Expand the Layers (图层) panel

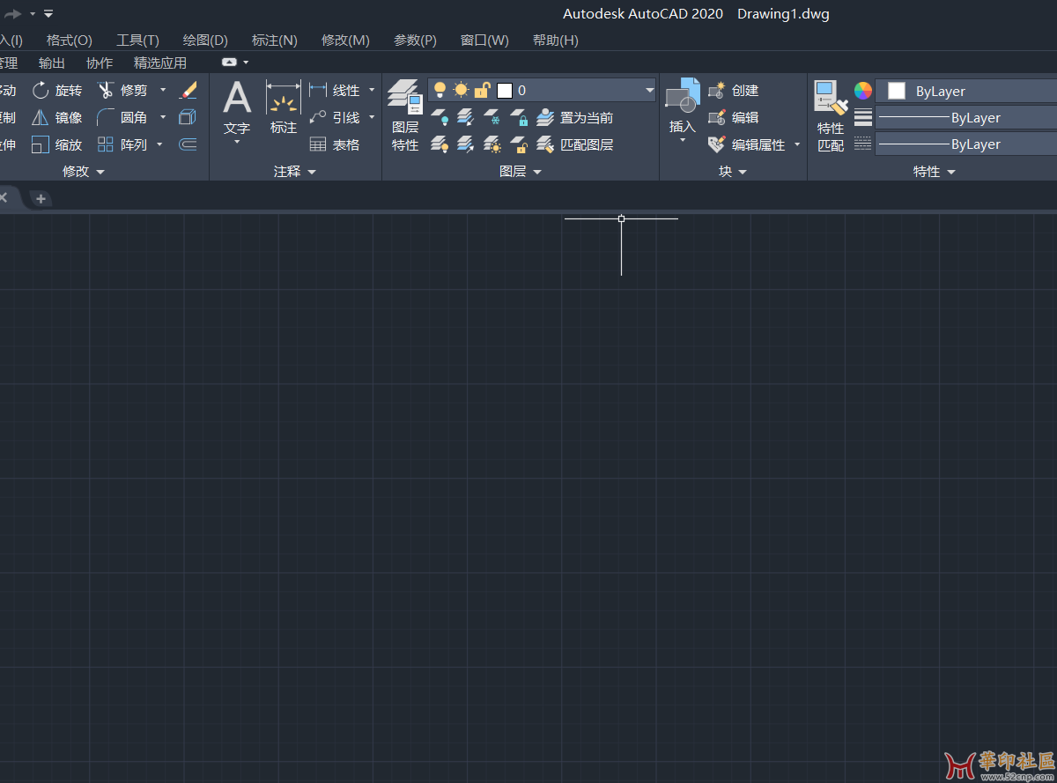[x=521, y=172]
